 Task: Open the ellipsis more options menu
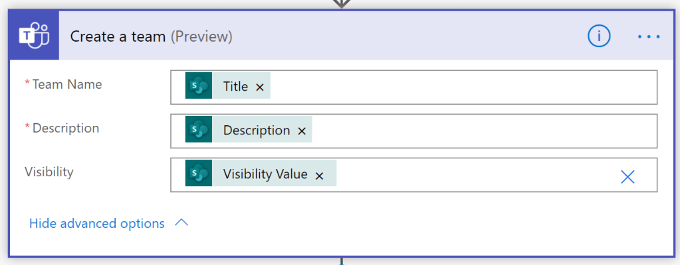tap(648, 36)
